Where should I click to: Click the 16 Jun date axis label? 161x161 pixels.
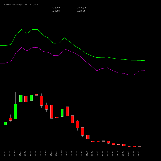[x=15, y=153]
